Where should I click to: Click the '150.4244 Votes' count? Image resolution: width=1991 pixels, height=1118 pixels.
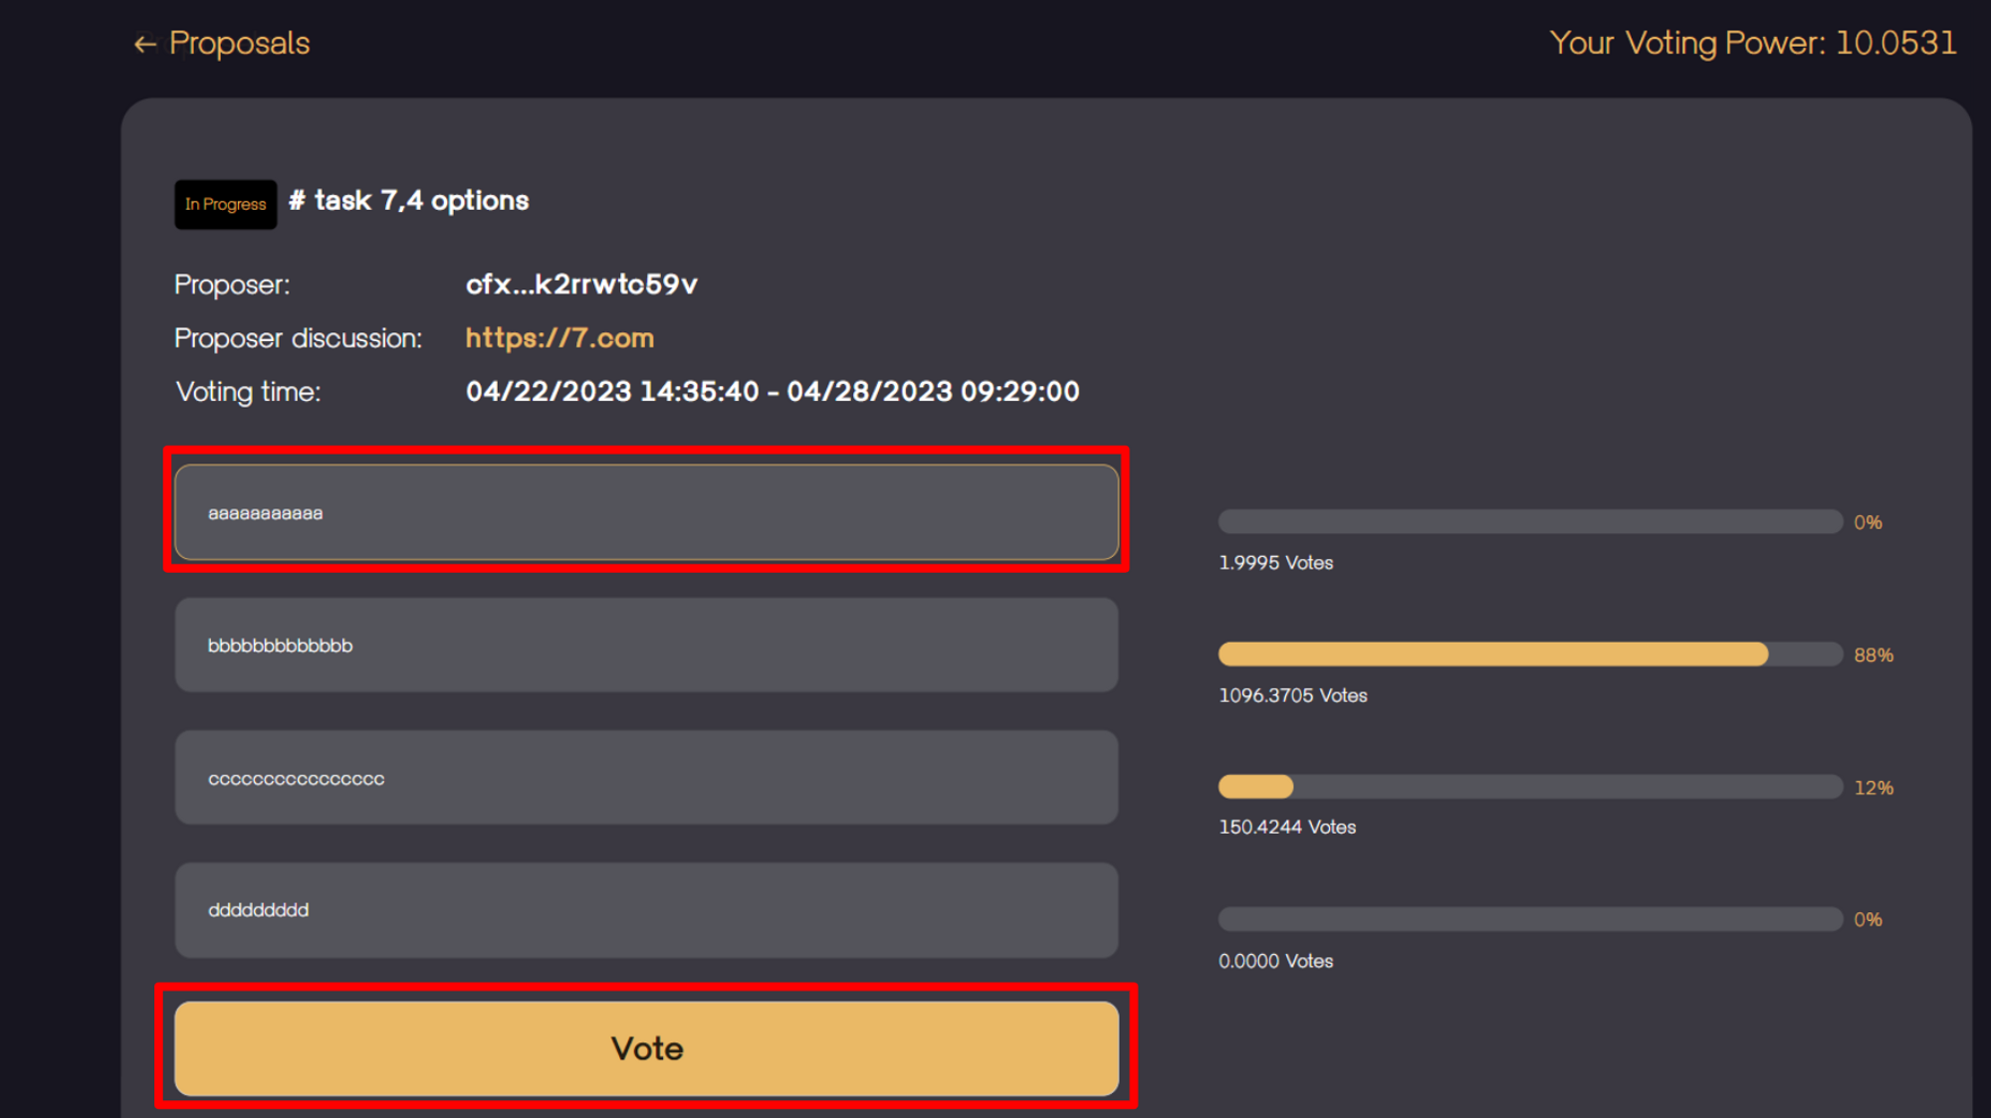tap(1286, 828)
